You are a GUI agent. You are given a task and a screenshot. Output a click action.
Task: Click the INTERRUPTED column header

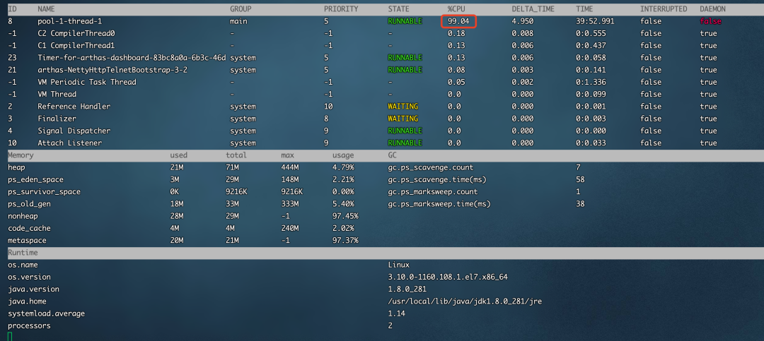tap(664, 9)
